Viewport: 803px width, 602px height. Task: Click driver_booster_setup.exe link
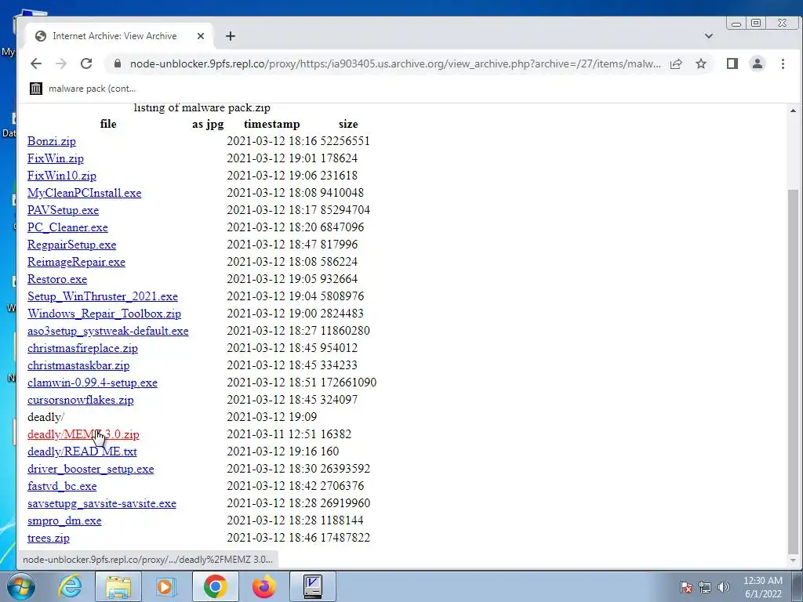tap(91, 469)
